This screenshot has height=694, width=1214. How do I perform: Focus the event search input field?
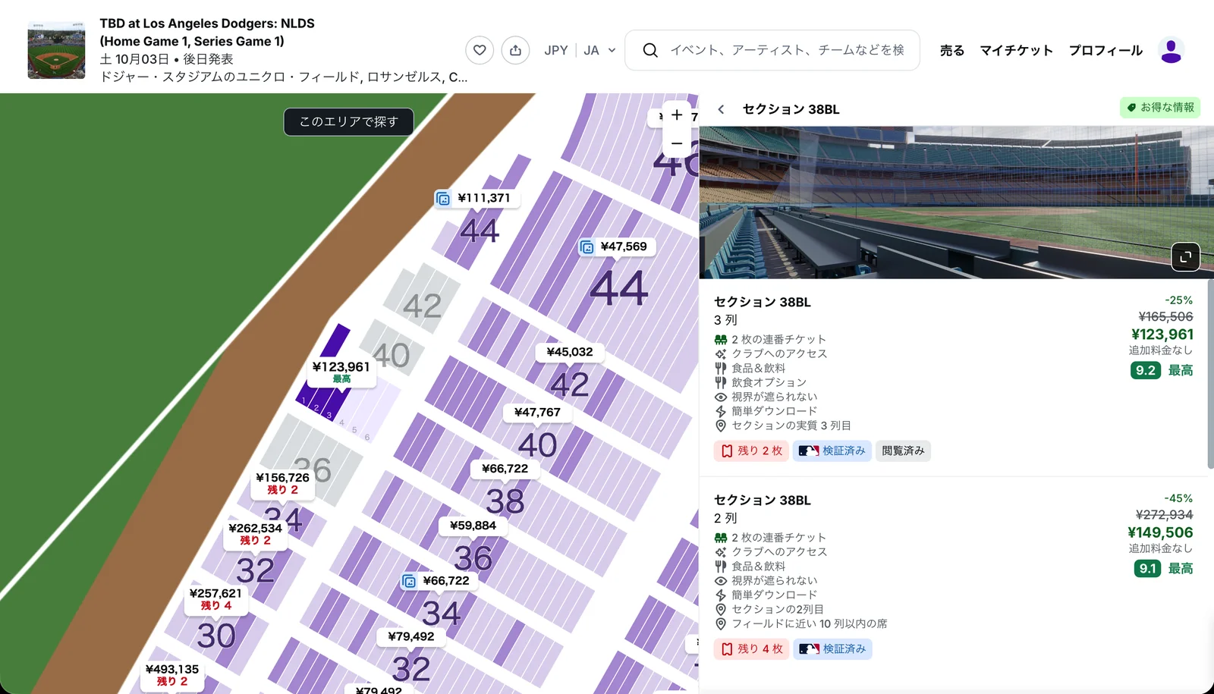coord(788,50)
